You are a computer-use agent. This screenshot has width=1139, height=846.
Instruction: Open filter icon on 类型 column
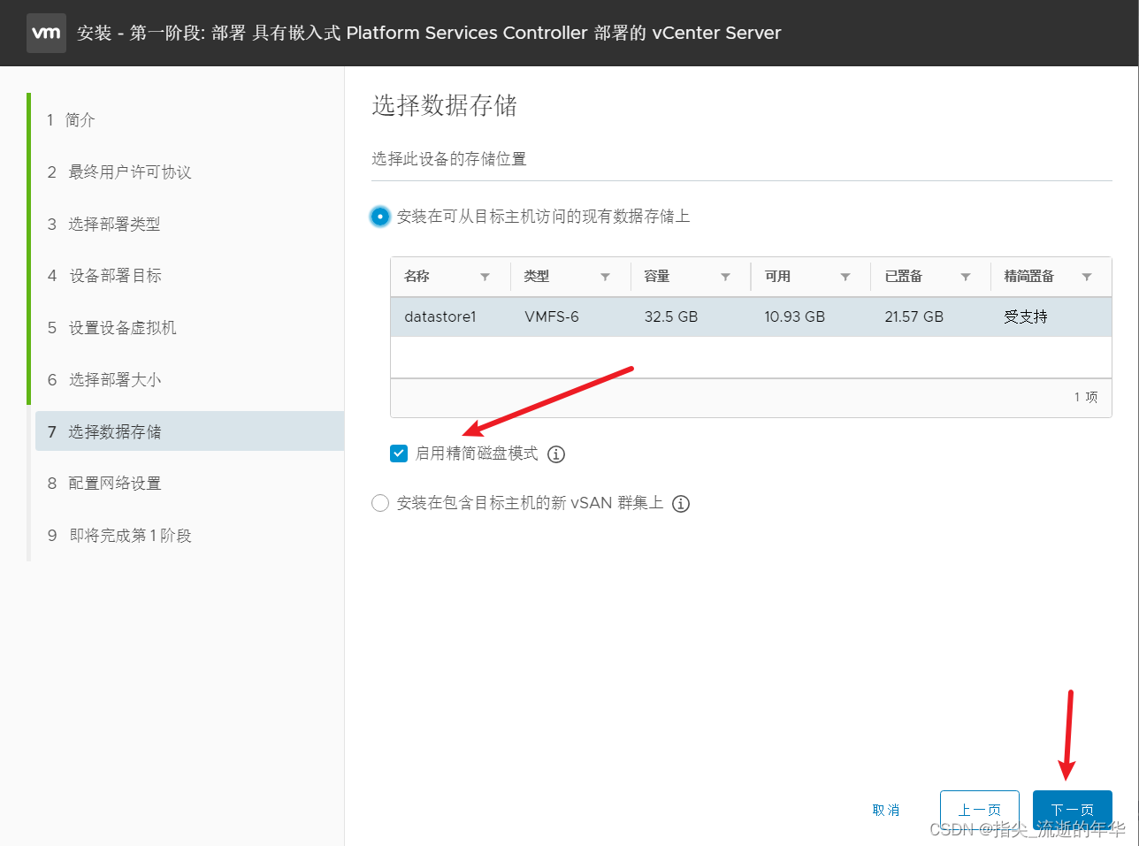click(605, 277)
